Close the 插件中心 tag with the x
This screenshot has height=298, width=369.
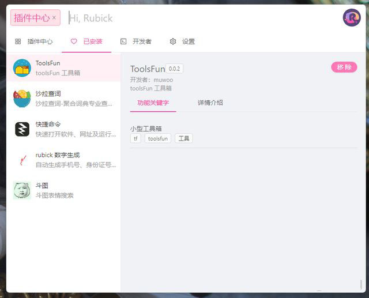pyautogui.click(x=54, y=18)
